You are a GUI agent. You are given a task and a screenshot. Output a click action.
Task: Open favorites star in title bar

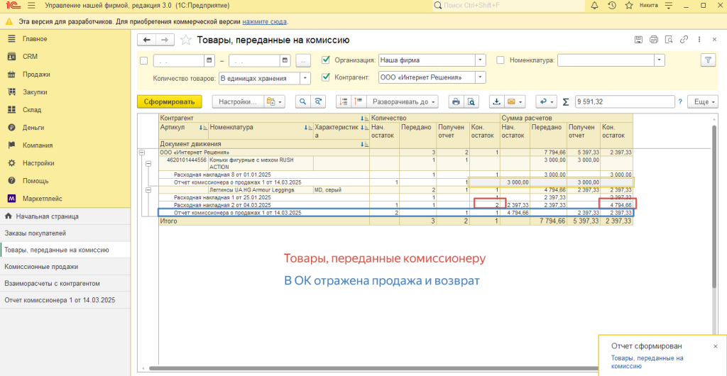pos(629,6)
